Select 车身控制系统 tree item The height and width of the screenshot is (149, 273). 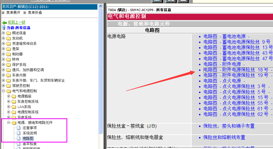[x=28, y=102]
